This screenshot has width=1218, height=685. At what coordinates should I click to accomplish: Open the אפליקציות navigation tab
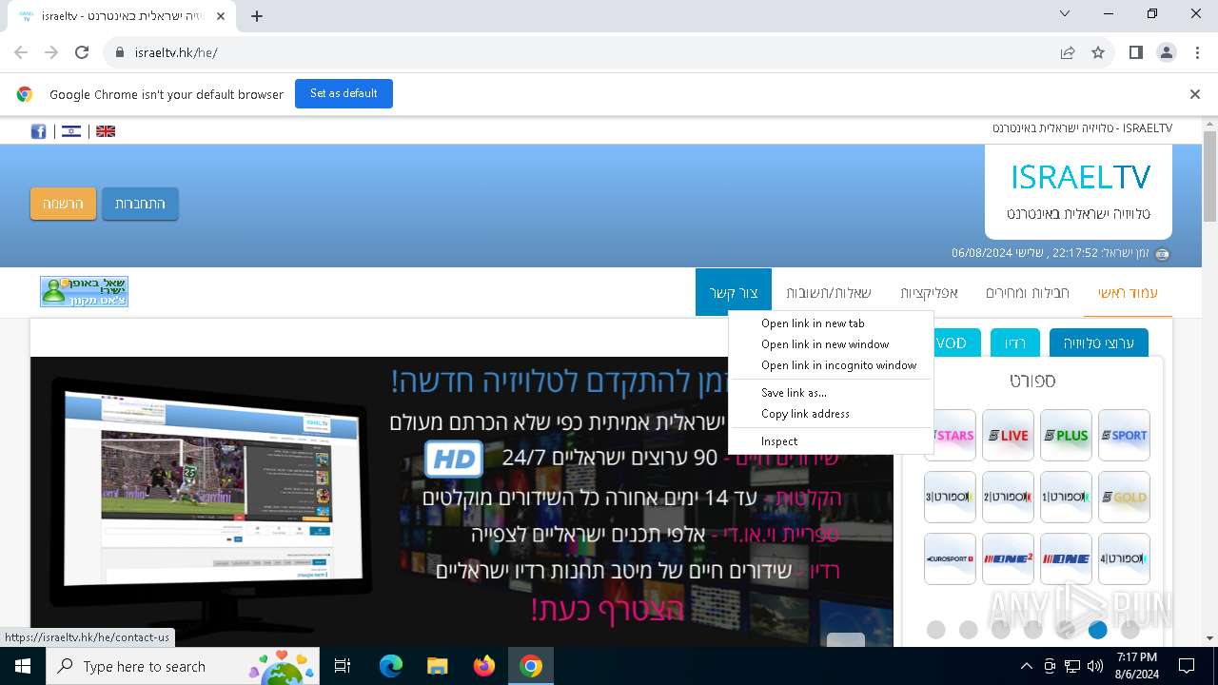[x=929, y=292]
